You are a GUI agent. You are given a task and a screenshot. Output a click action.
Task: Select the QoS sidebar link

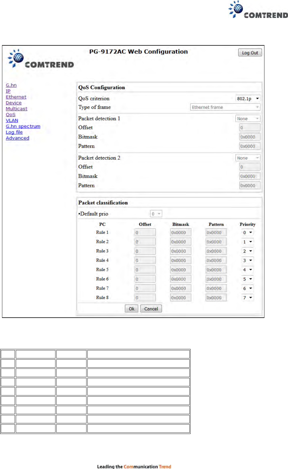pyautogui.click(x=11, y=114)
